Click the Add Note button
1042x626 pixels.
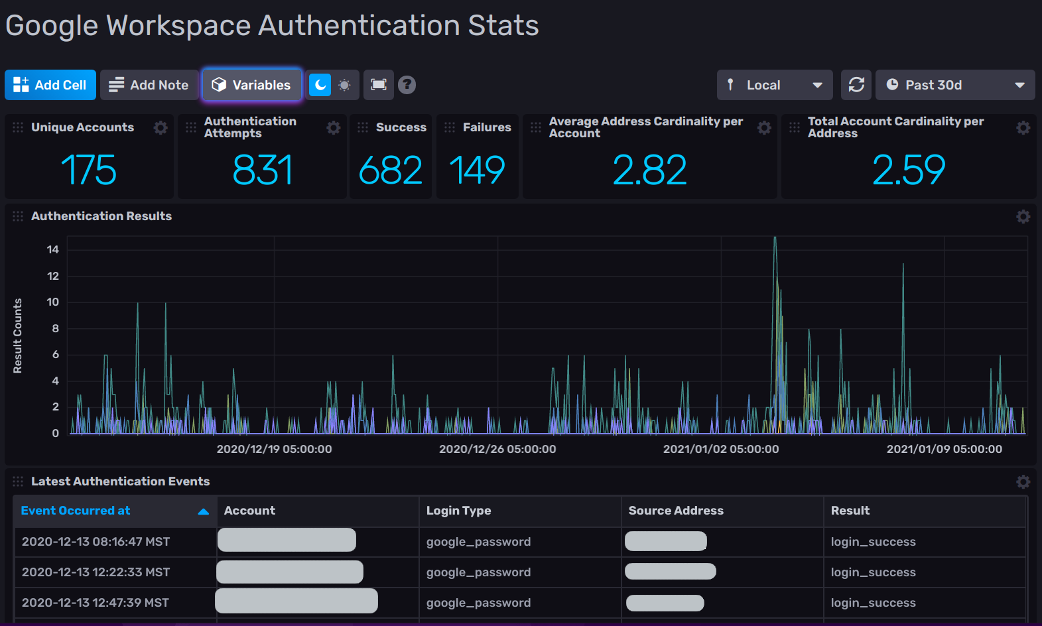(149, 85)
